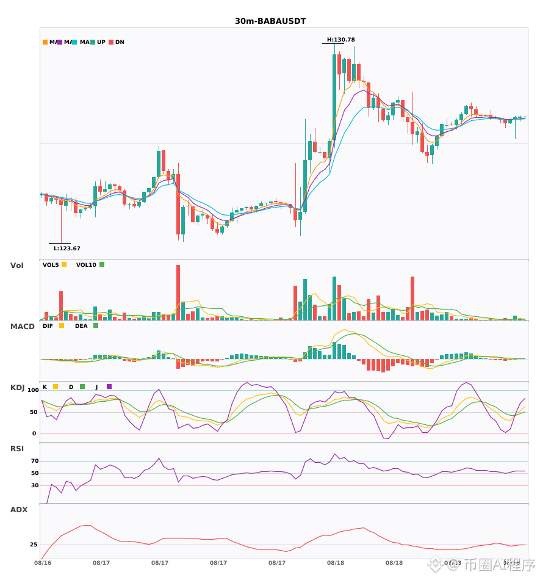Pick the yellow K legend swatch
540x580 pixels.
point(56,386)
